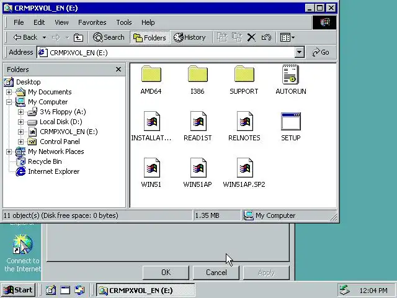Screen dimensions: 397x298
Task: Toggle the Folders pane button
Action: pyautogui.click(x=149, y=37)
